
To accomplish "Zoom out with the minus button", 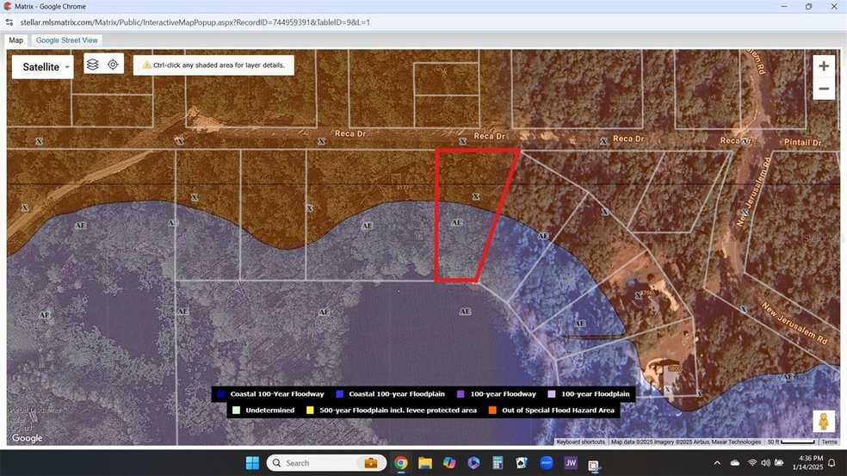I will (824, 89).
